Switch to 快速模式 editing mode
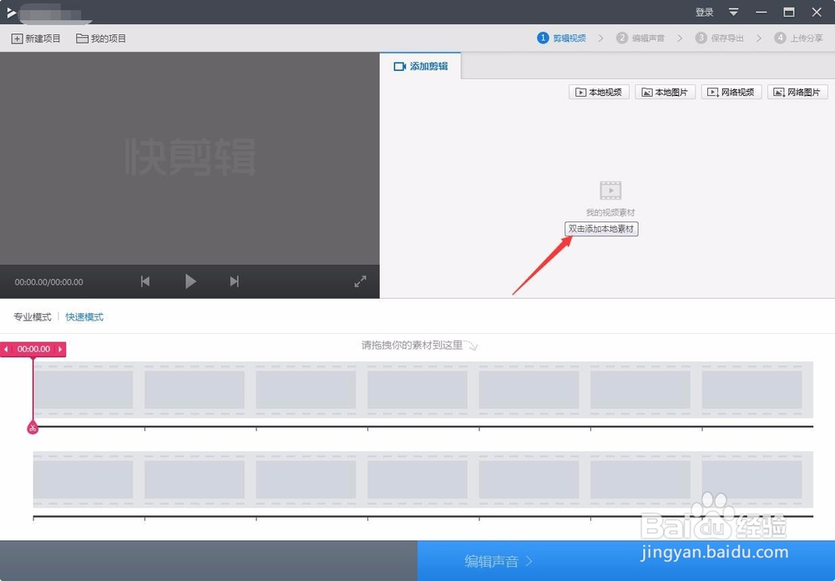 (x=84, y=316)
